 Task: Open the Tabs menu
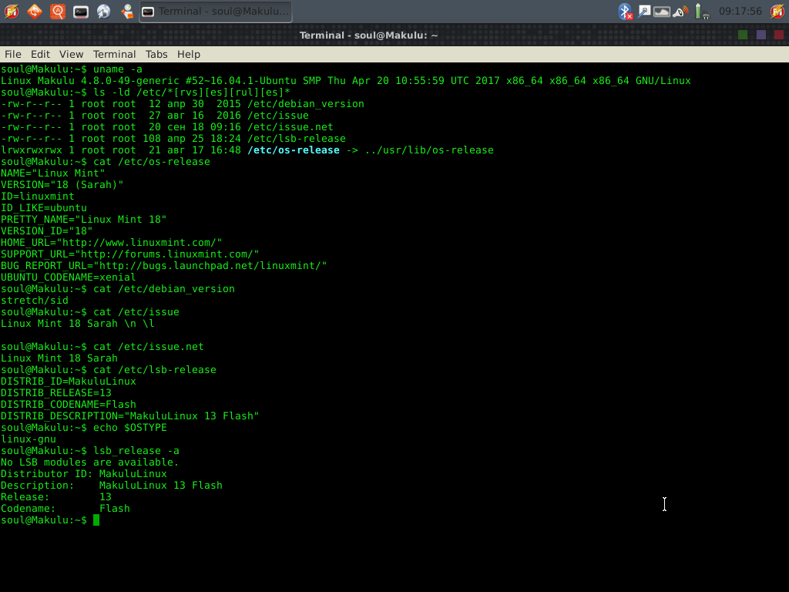coord(156,54)
